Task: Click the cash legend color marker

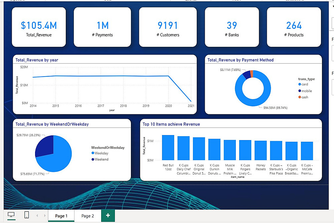Action: tap(300, 97)
